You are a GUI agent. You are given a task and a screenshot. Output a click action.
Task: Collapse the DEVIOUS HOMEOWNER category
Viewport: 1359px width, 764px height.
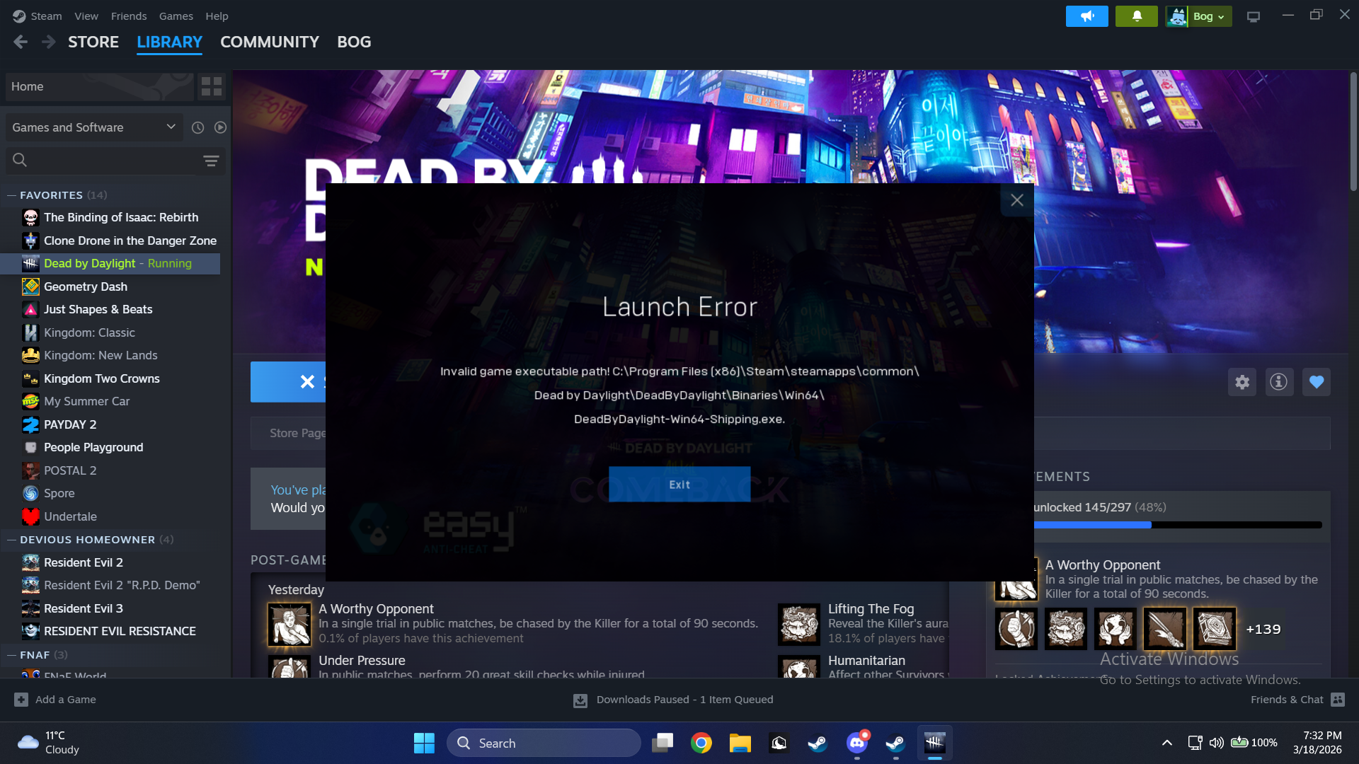[x=11, y=540]
